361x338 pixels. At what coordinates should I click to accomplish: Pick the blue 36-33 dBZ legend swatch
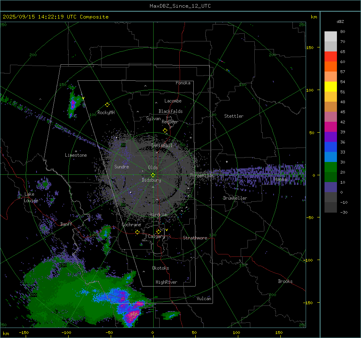pos(331,147)
